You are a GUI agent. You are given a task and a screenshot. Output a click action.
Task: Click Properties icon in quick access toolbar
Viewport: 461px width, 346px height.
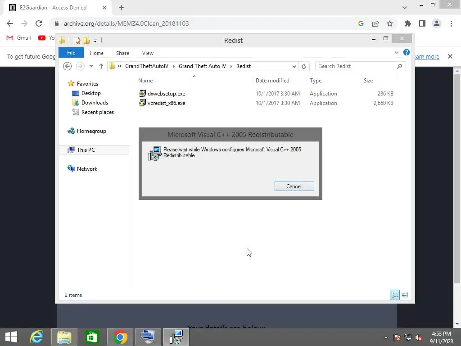77,40
